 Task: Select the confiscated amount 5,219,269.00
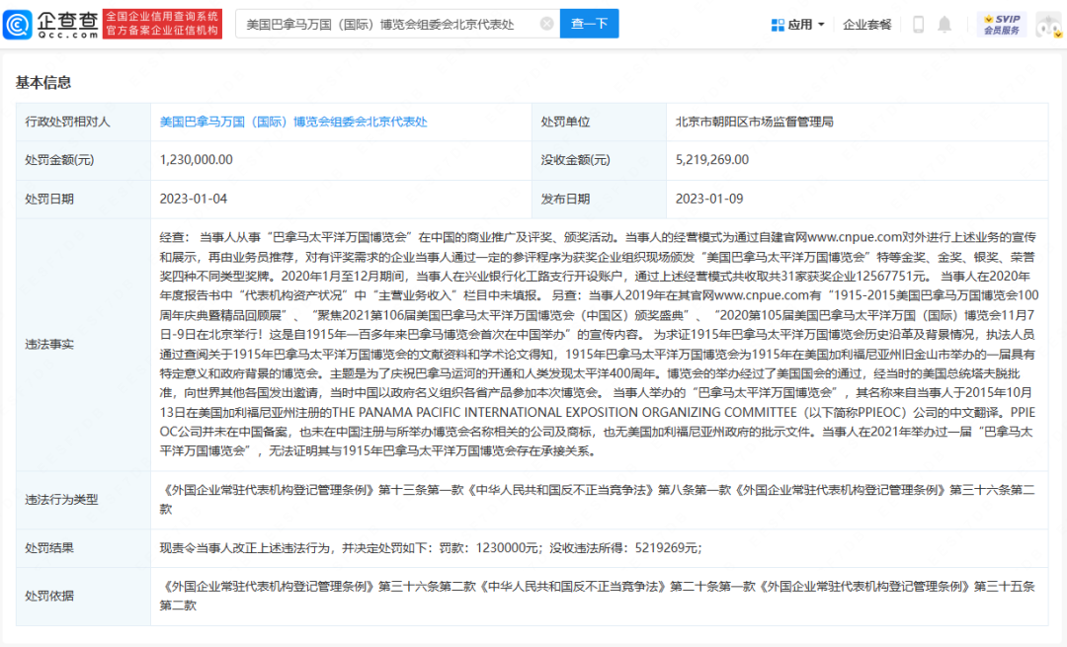711,160
